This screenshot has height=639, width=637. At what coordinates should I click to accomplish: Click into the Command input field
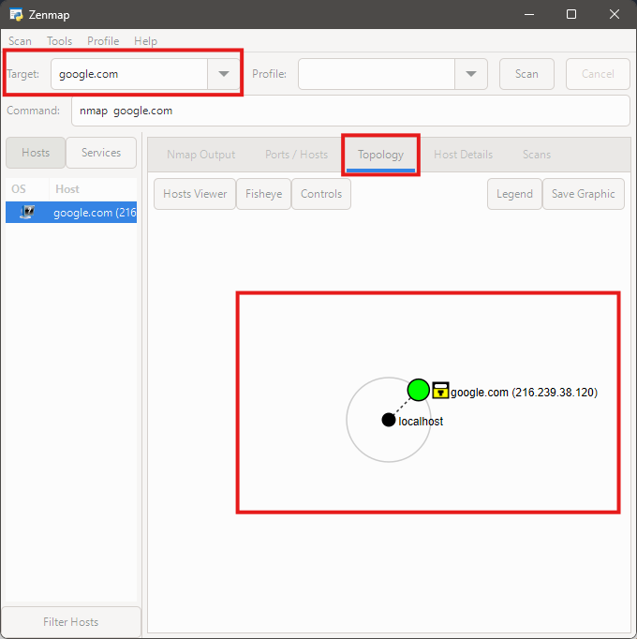click(350, 111)
